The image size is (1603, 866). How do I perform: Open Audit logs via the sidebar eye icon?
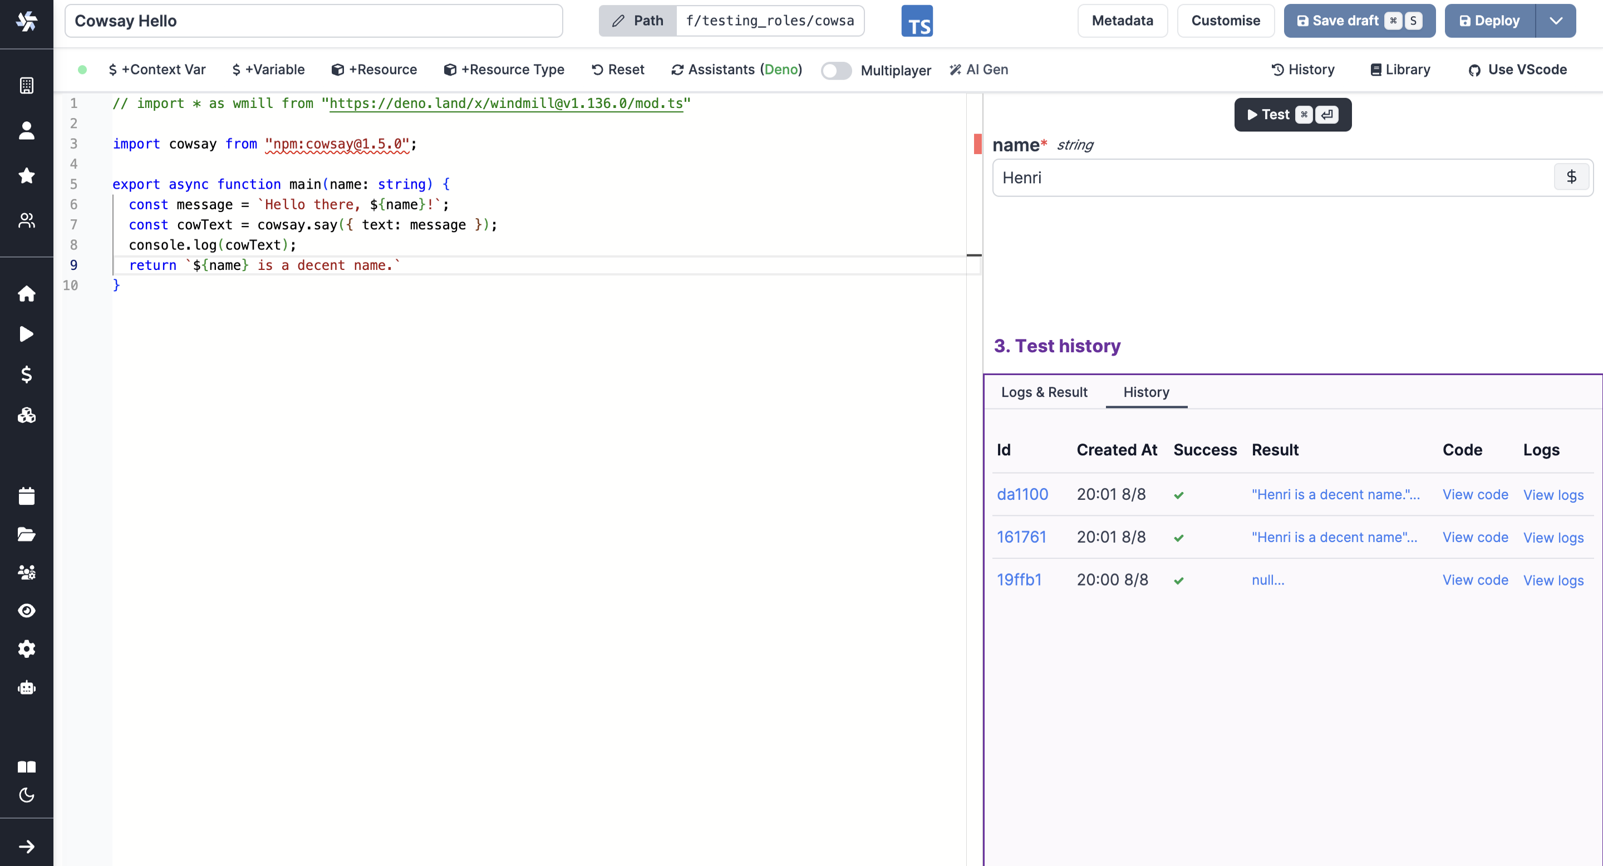[26, 611]
